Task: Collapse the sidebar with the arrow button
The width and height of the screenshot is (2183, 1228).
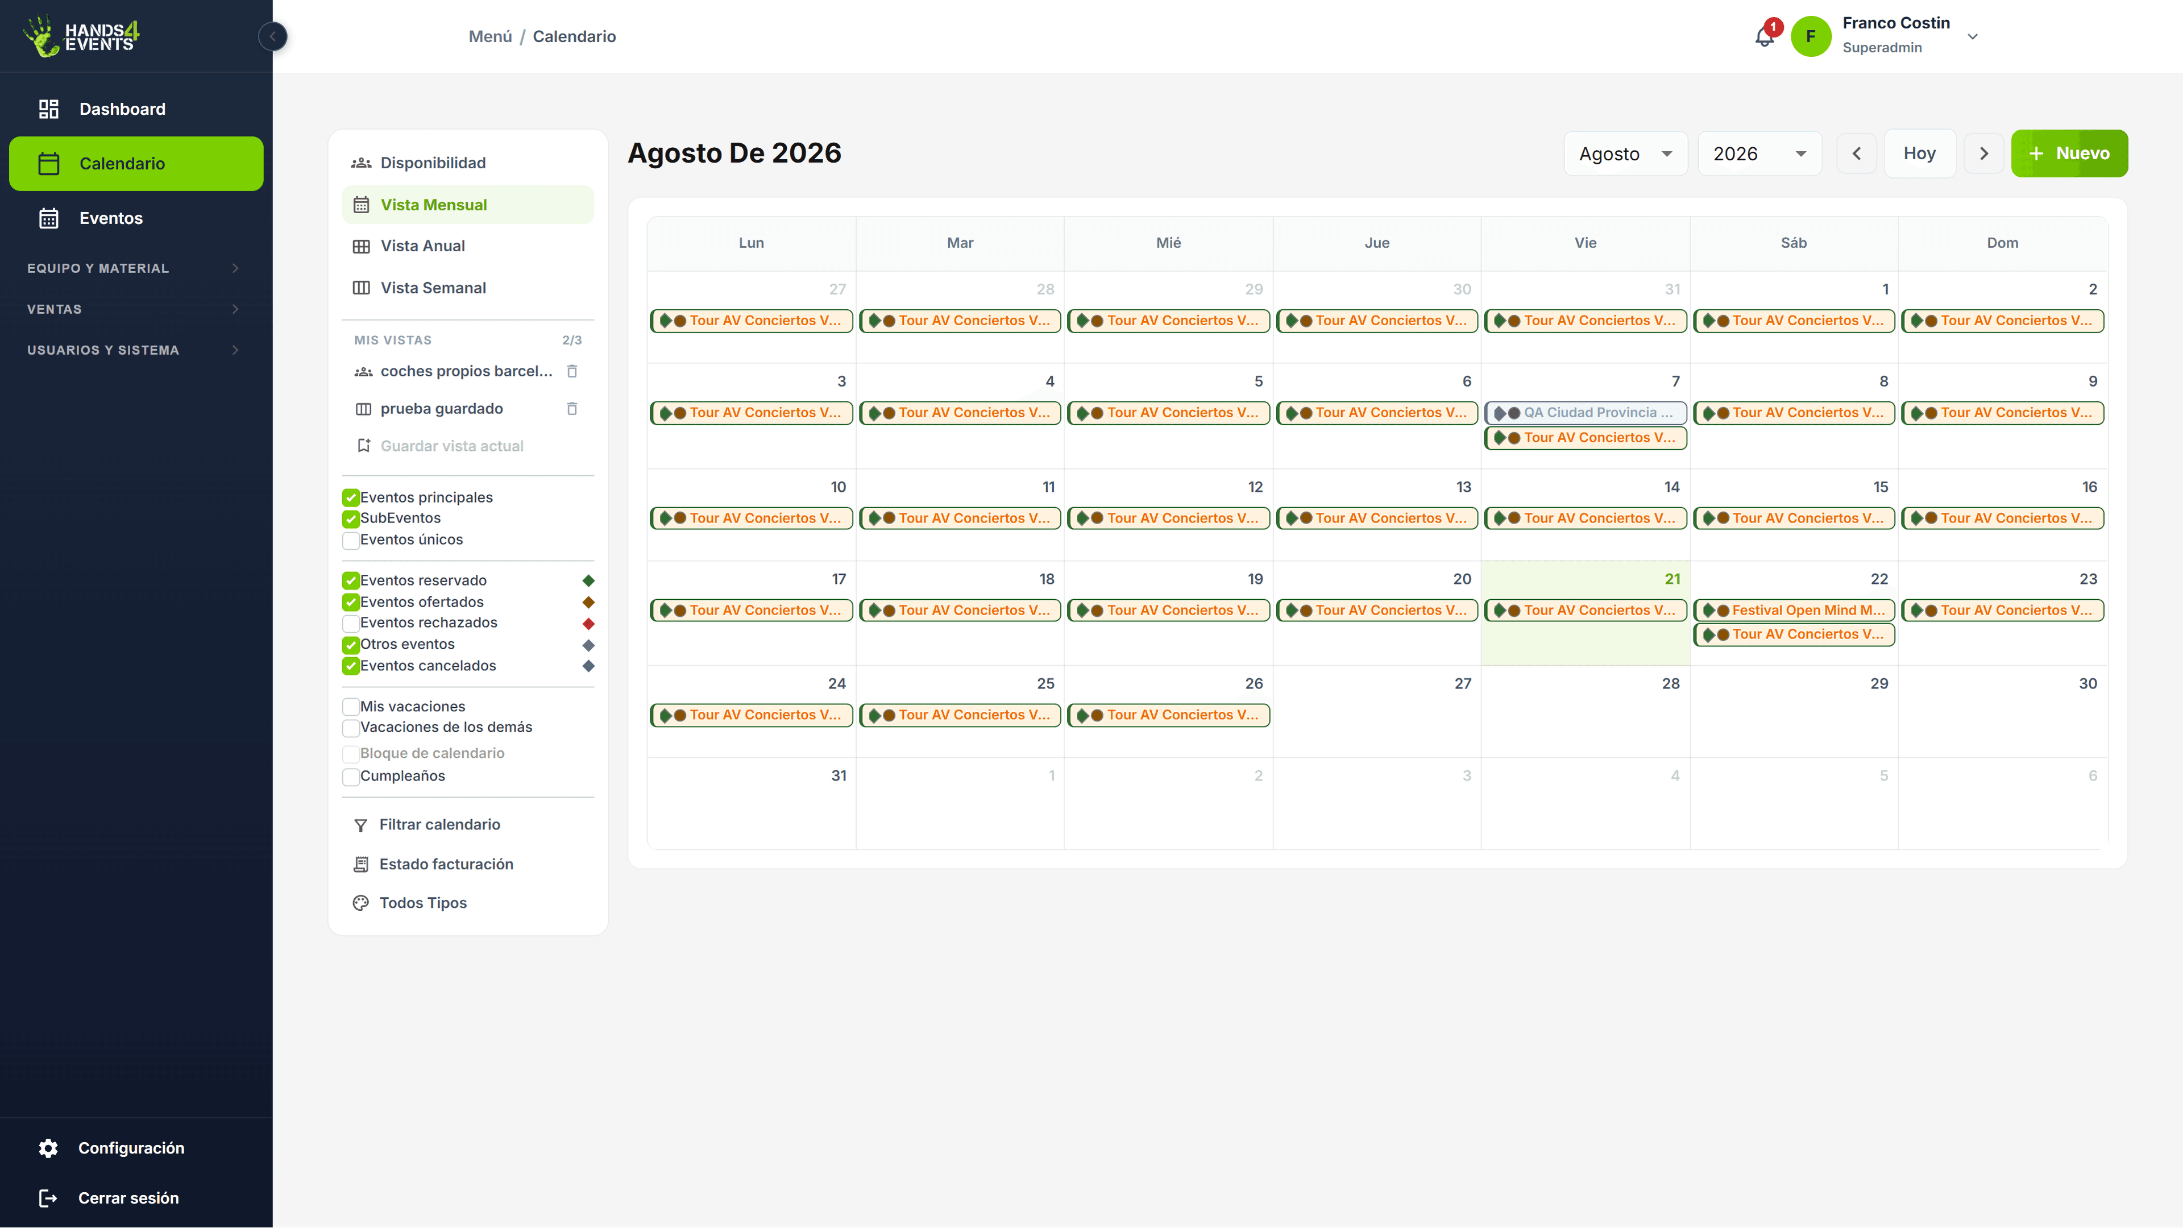Action: (272, 36)
